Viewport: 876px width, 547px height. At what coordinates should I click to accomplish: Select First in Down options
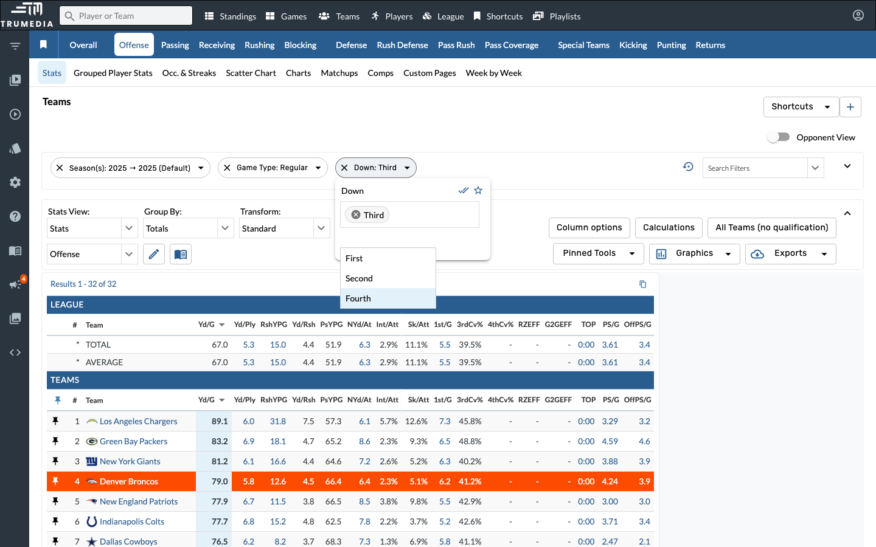[x=388, y=258]
